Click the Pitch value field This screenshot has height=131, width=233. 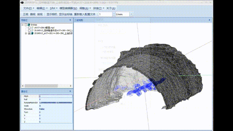click(x=56, y=96)
